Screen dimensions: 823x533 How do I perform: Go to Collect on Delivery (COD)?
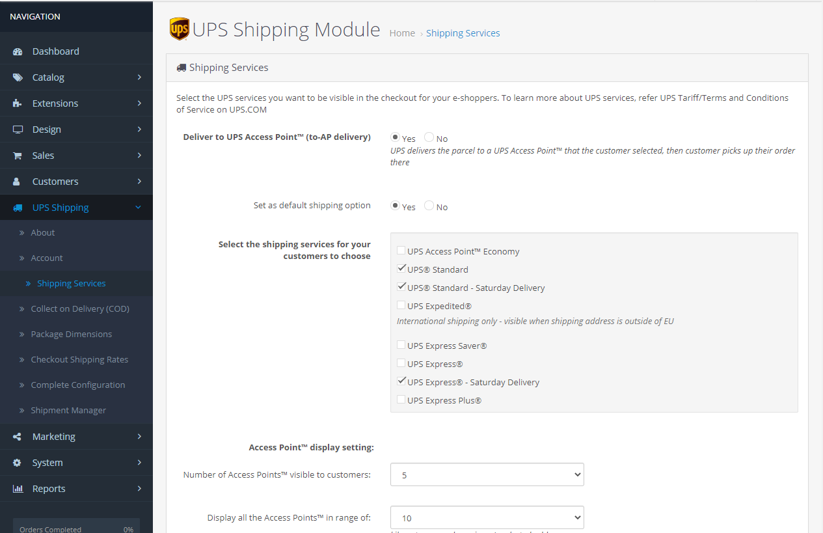tap(76, 308)
